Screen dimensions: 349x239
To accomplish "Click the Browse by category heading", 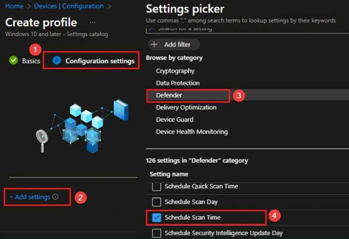I will [x=174, y=58].
